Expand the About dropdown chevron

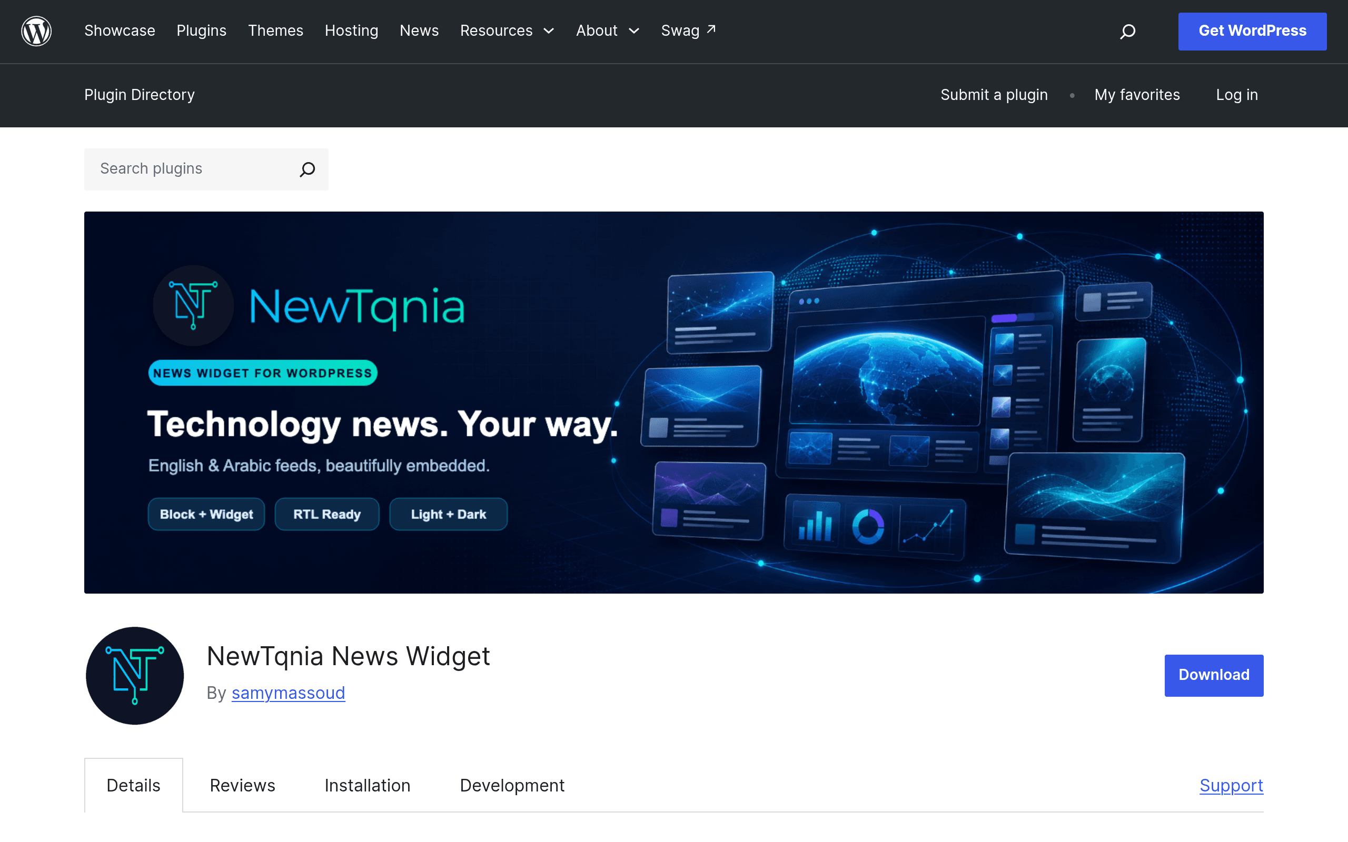pos(634,31)
